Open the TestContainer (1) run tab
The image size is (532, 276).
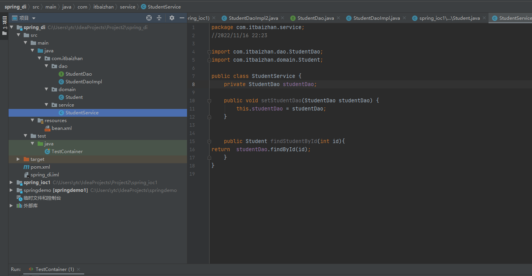55,269
